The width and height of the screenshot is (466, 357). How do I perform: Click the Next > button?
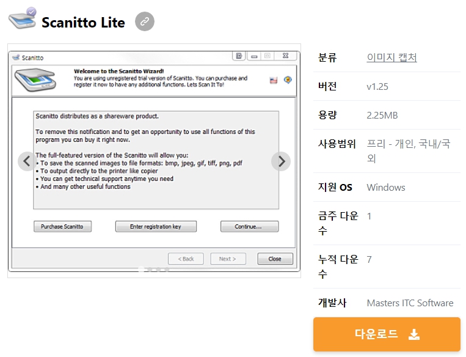click(x=228, y=259)
